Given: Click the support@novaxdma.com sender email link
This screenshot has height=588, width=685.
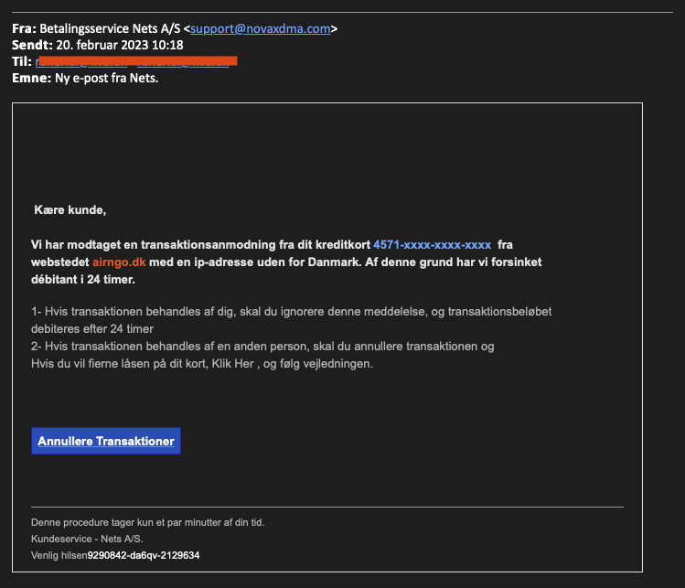Looking at the screenshot, I should (261, 28).
